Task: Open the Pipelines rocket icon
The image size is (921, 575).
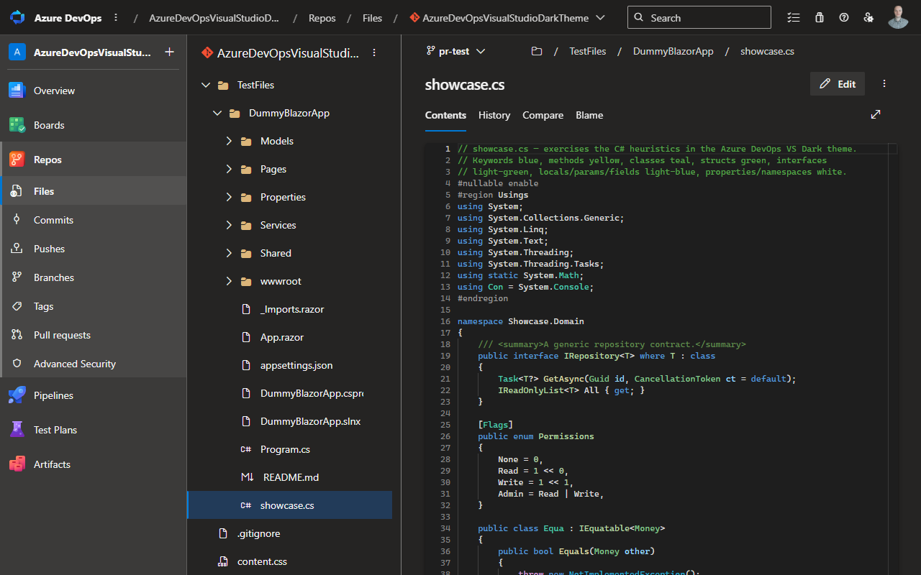Action: click(x=17, y=395)
